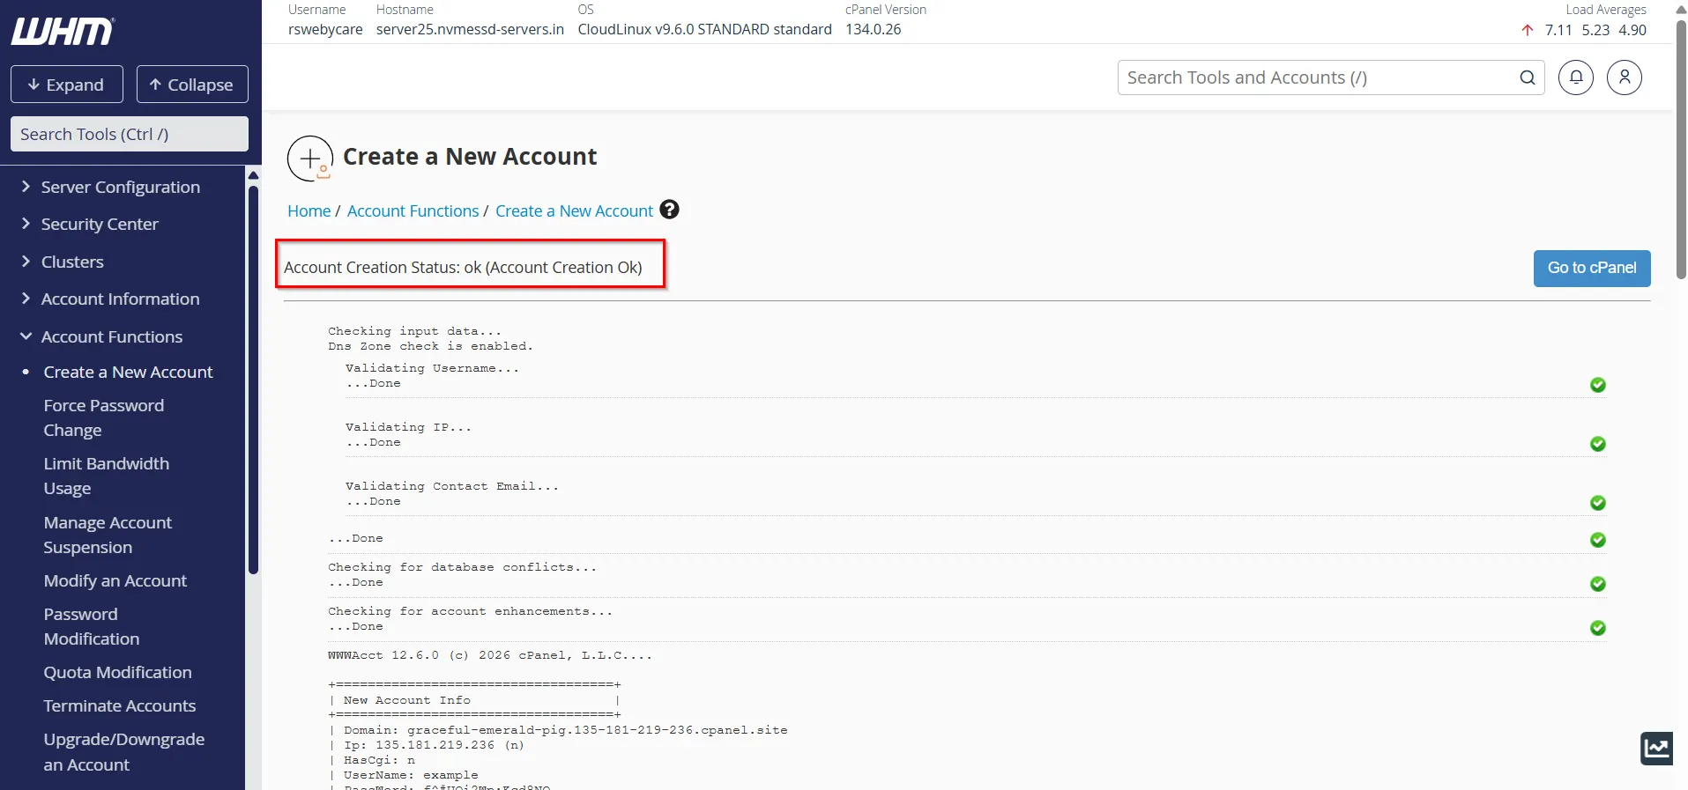Open the user profile icon
The width and height of the screenshot is (1688, 790).
tap(1625, 78)
